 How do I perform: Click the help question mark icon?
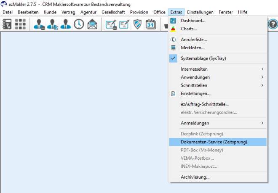pos(273,24)
